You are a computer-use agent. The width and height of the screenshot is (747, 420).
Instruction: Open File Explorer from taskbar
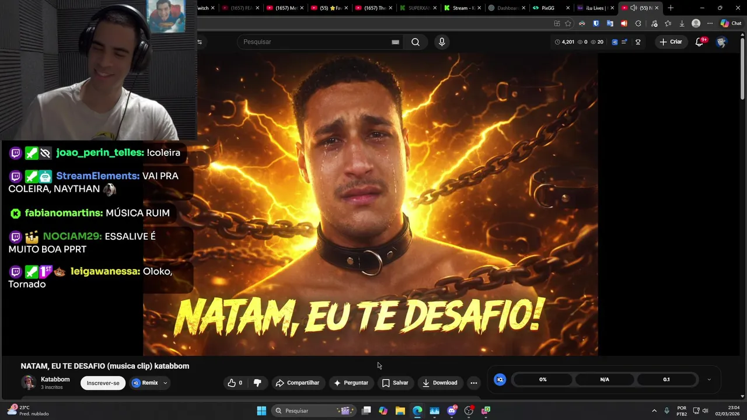click(400, 411)
